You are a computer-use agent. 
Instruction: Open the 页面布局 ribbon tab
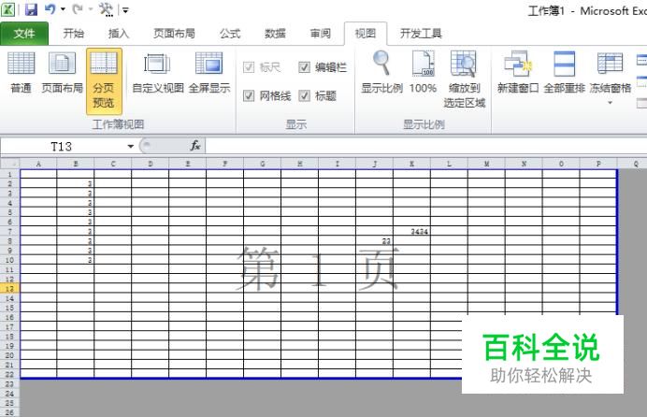(x=174, y=34)
